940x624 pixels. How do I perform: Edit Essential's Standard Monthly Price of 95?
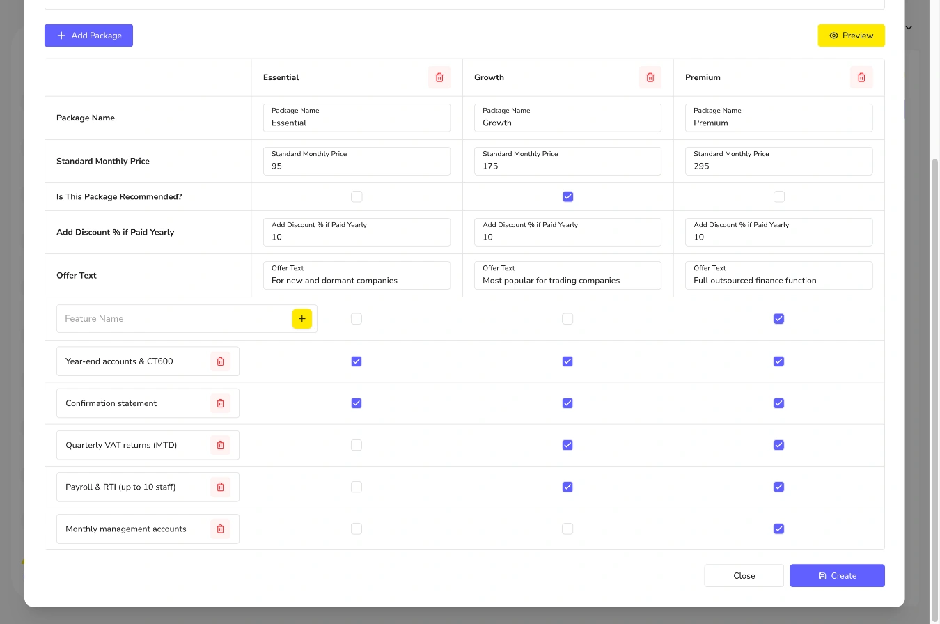click(x=357, y=161)
